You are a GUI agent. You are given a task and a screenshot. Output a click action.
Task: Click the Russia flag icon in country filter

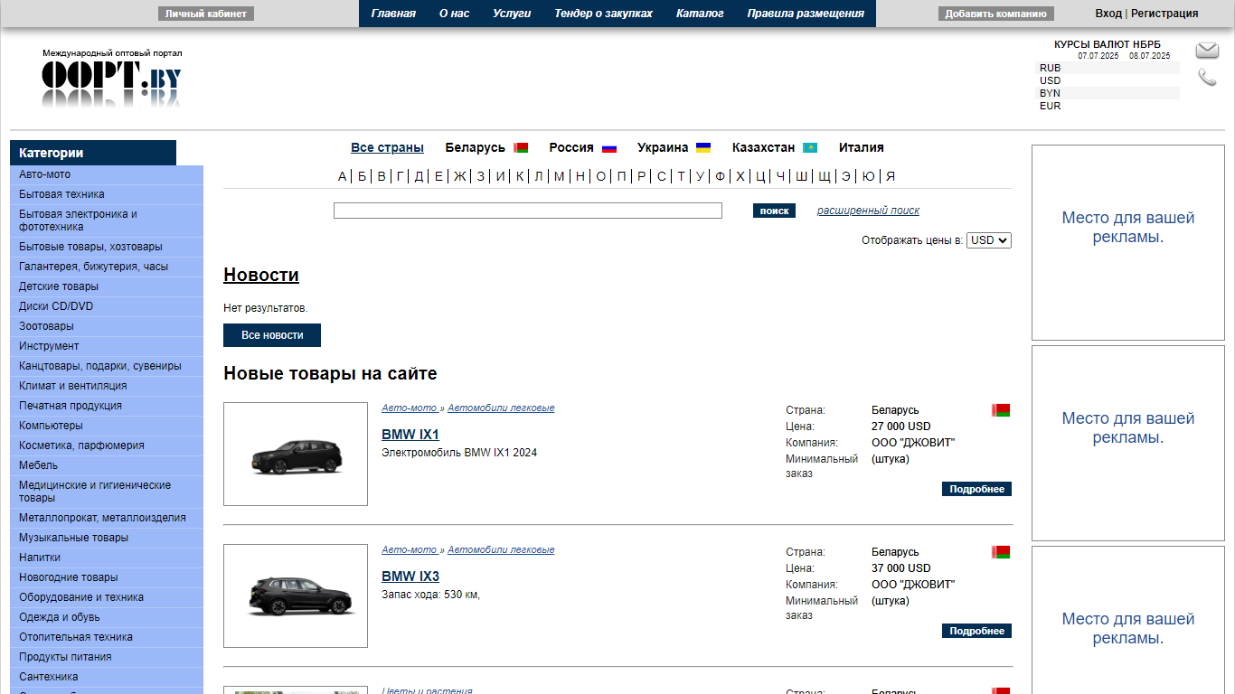pos(609,147)
